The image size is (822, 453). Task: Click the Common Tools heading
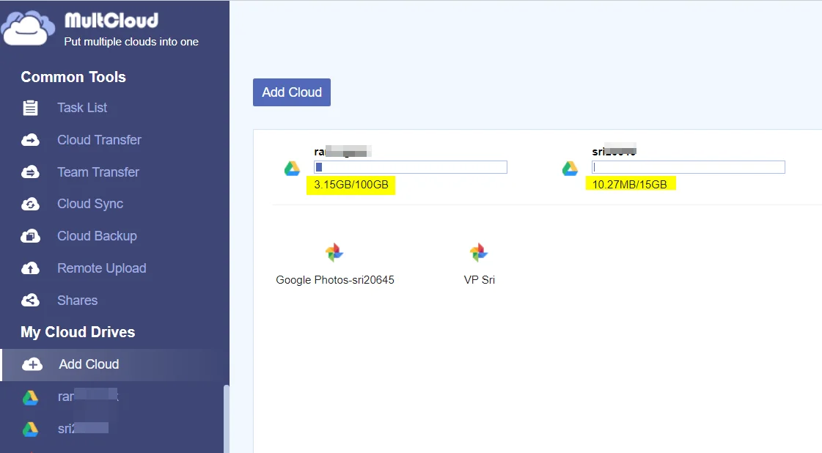(73, 77)
